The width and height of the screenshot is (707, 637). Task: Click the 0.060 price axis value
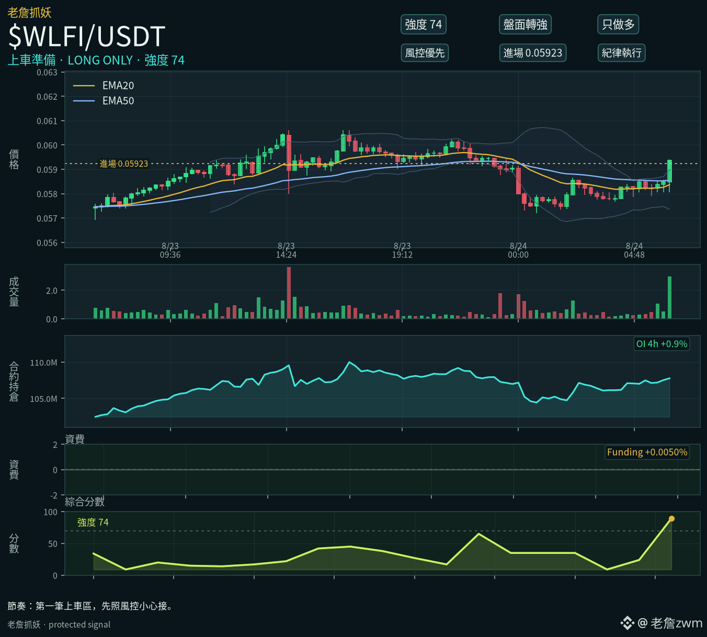(x=47, y=145)
